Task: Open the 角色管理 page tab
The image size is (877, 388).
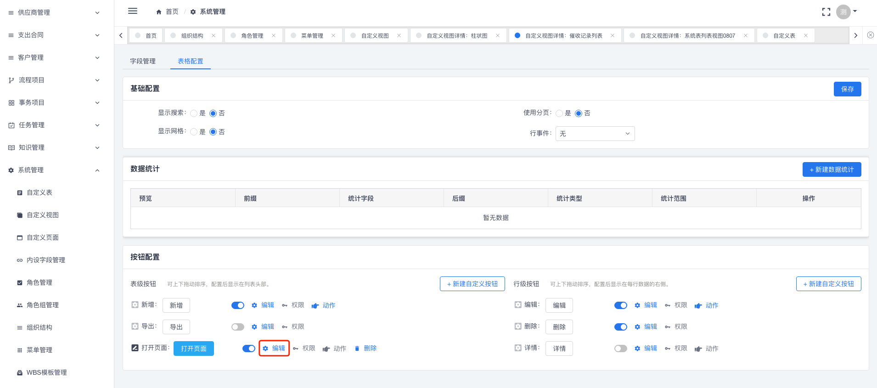Action: [x=253, y=35]
